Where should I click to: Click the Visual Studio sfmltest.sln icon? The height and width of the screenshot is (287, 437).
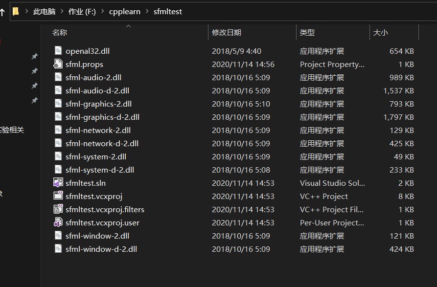(x=58, y=182)
